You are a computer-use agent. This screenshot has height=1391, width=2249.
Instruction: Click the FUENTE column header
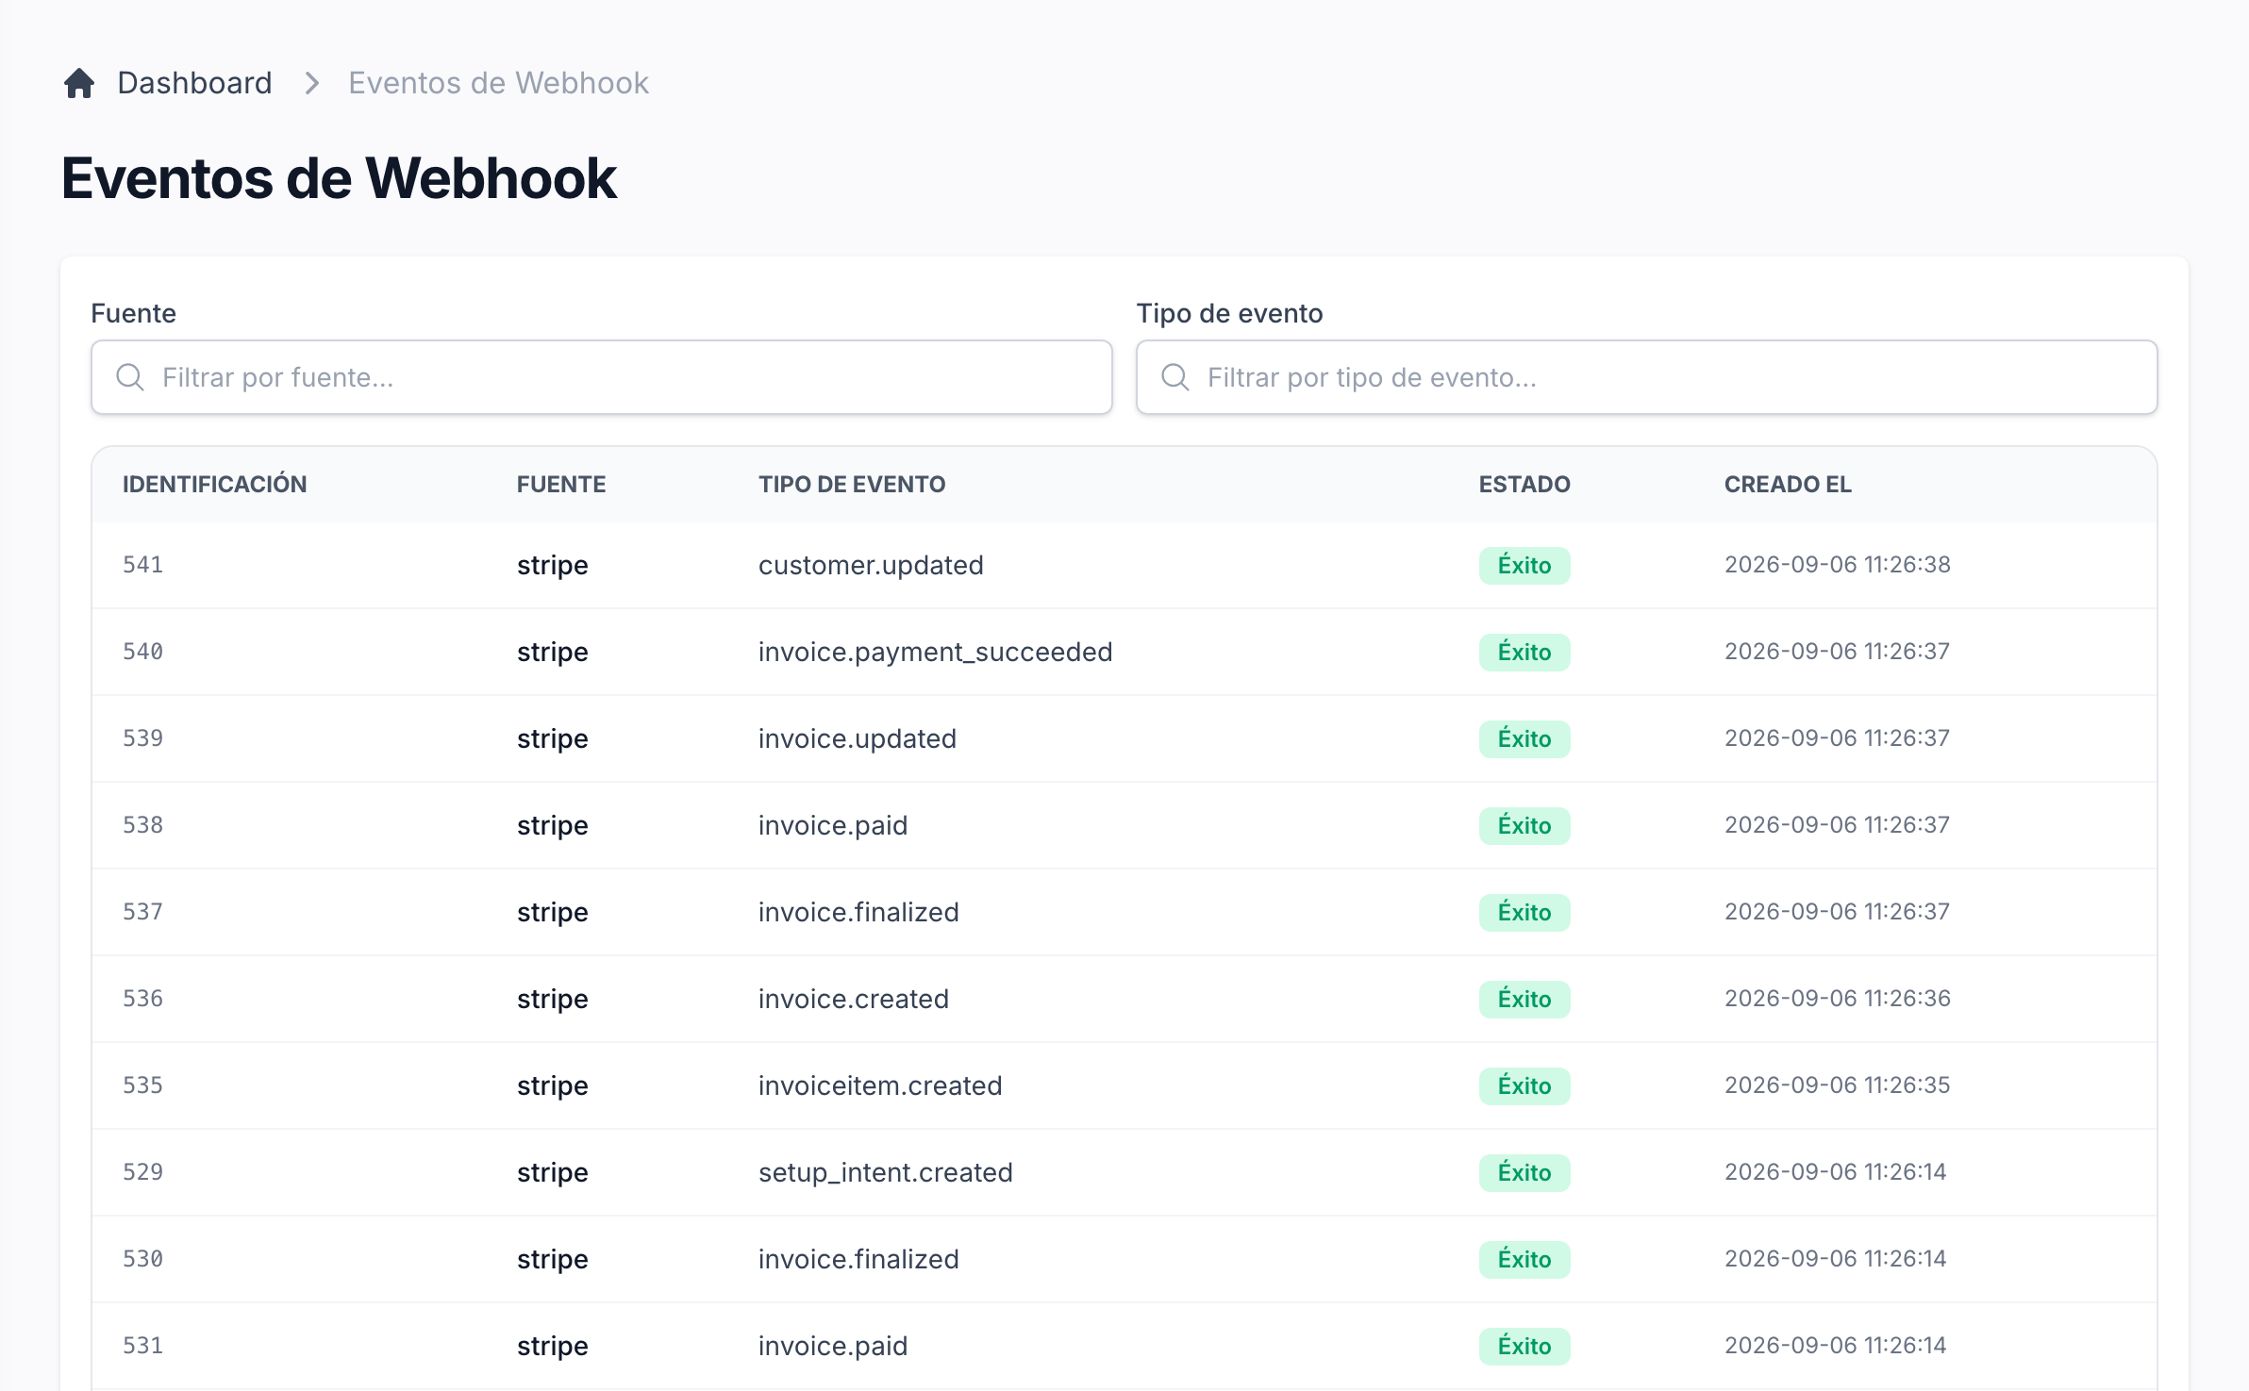[561, 484]
